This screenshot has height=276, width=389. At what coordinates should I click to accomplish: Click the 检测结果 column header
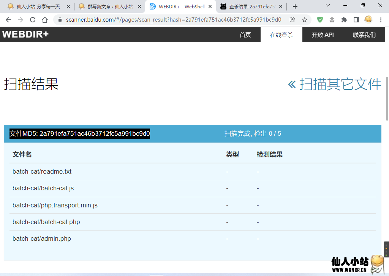(269, 154)
